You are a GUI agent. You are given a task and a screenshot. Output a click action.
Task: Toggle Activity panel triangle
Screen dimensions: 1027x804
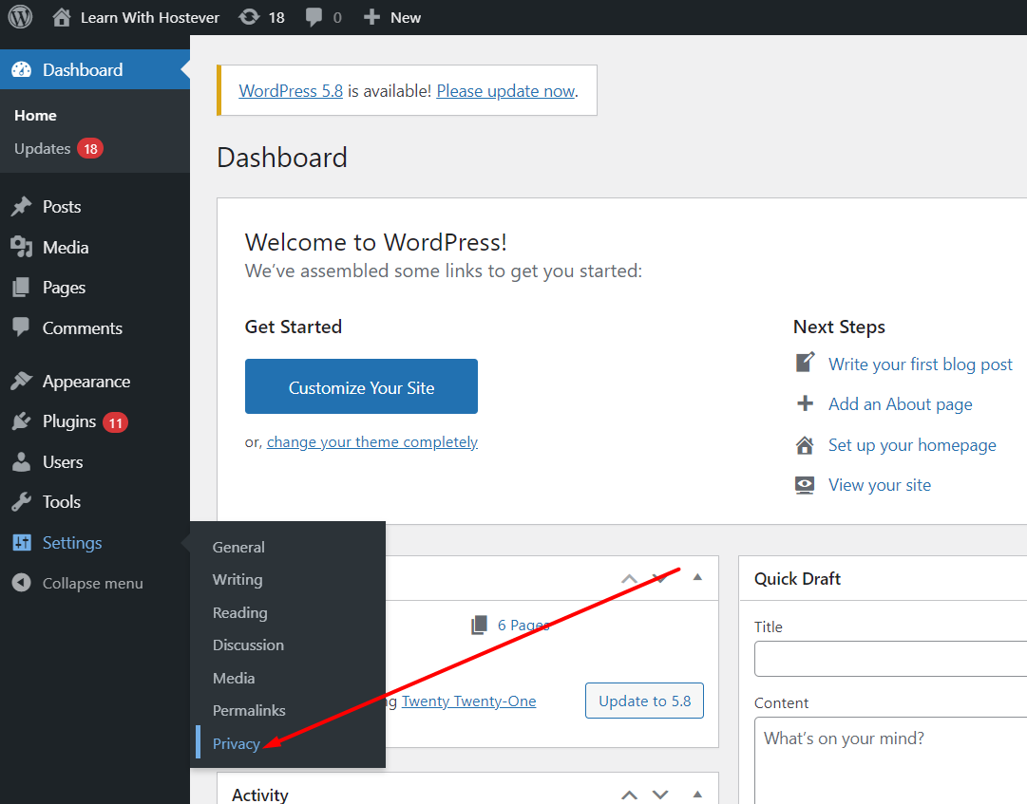point(697,795)
